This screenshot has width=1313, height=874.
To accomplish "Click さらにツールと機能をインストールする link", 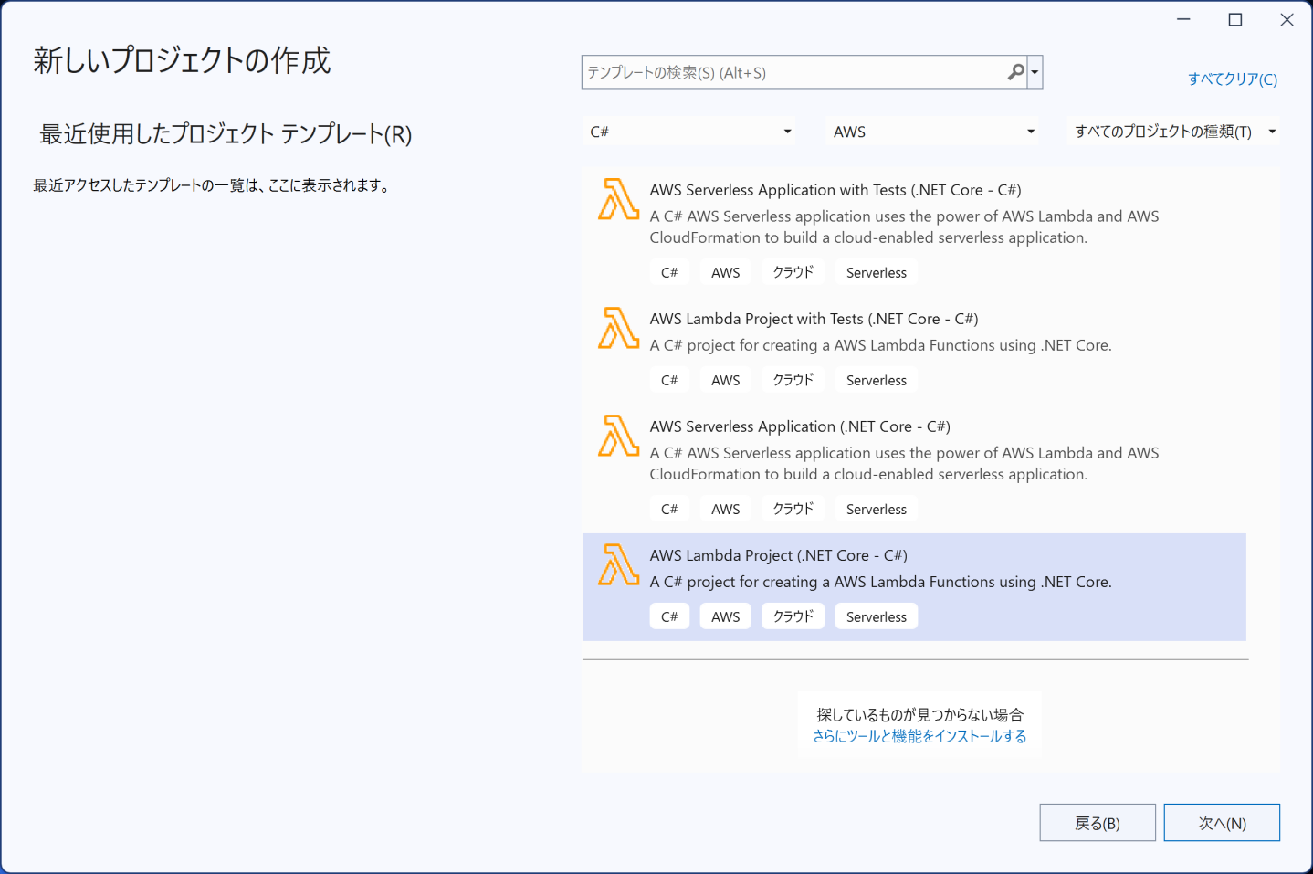I will [919, 736].
